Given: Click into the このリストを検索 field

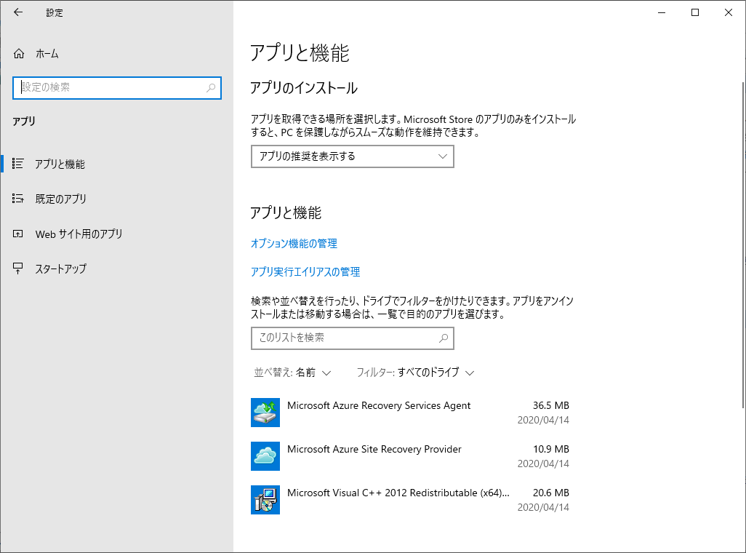Looking at the screenshot, I should pos(353,338).
